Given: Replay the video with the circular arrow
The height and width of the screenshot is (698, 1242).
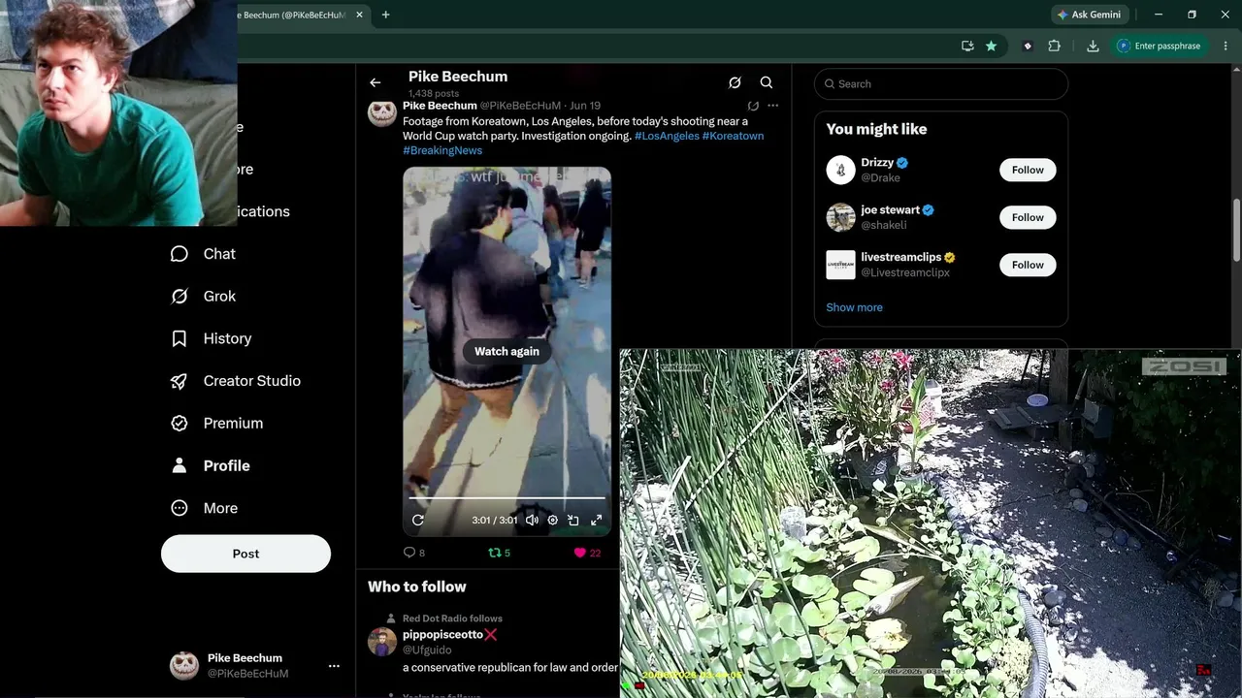Looking at the screenshot, I should click(418, 521).
